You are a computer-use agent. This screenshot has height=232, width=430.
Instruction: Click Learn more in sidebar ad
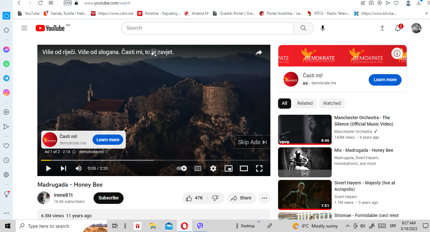pyautogui.click(x=385, y=80)
